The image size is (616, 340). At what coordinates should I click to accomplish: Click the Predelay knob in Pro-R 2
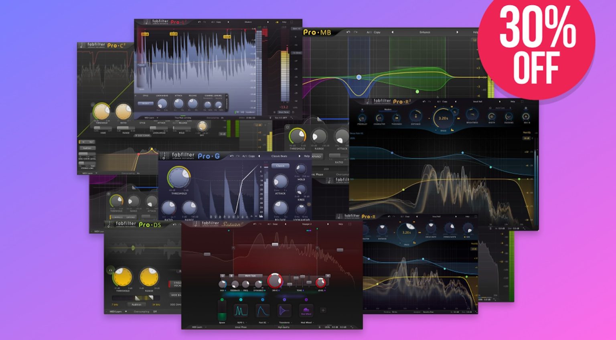pos(362,118)
